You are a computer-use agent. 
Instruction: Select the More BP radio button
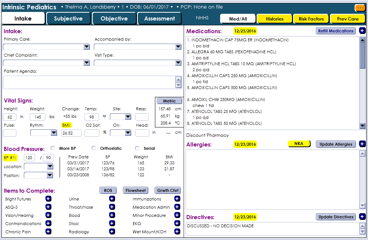pos(53,148)
